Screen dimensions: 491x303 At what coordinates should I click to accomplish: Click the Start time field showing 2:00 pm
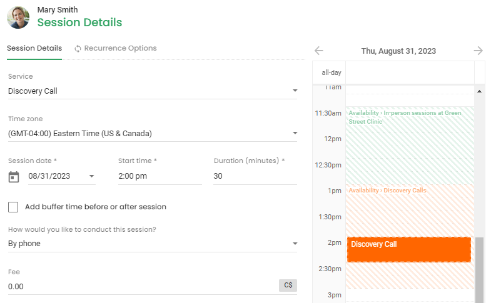(160, 176)
